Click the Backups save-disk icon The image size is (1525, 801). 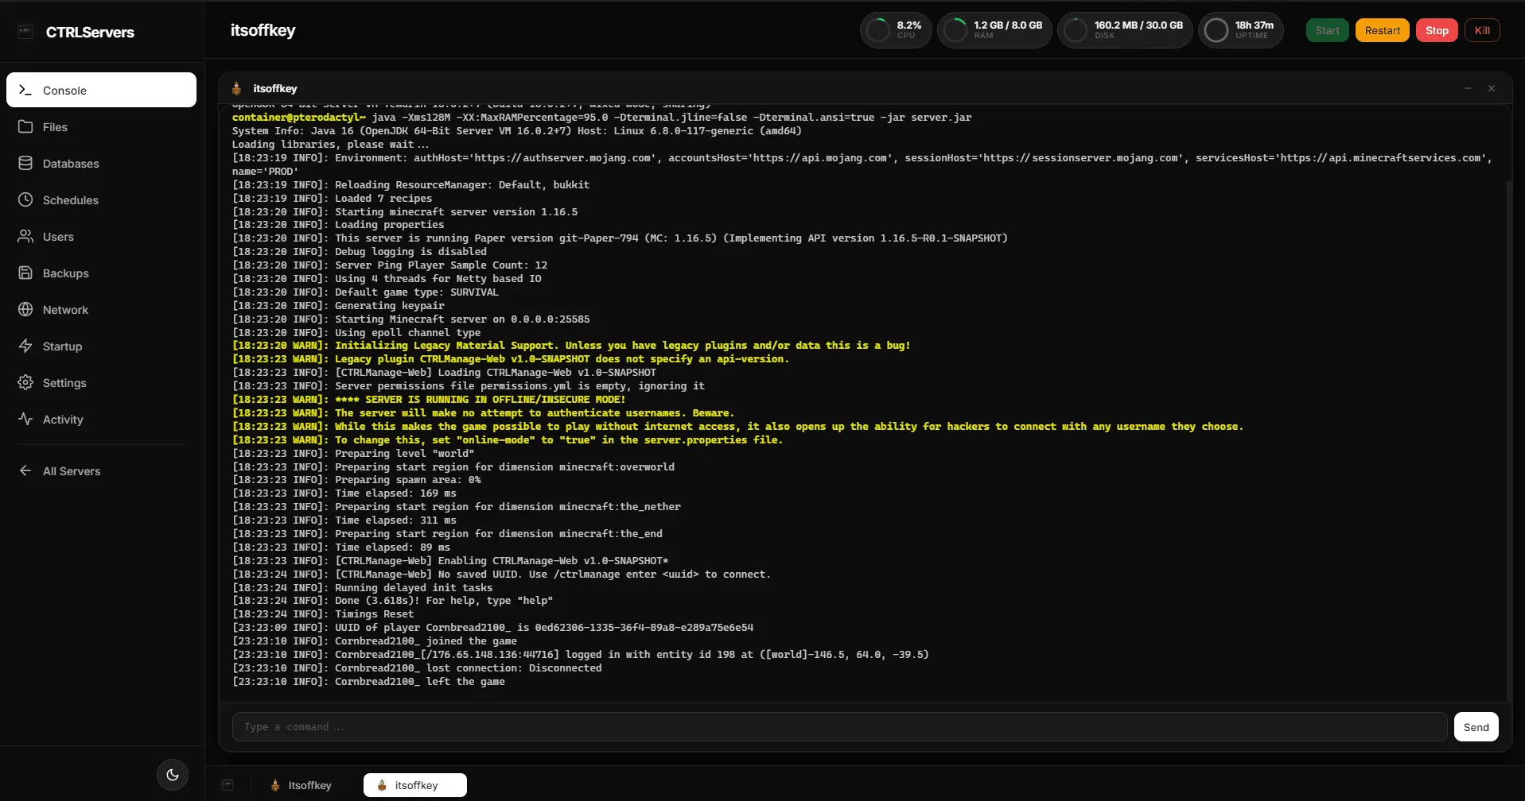[25, 273]
